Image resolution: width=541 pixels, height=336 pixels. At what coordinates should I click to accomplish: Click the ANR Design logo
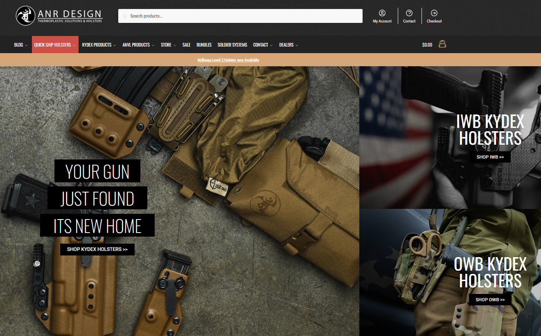[59, 16]
